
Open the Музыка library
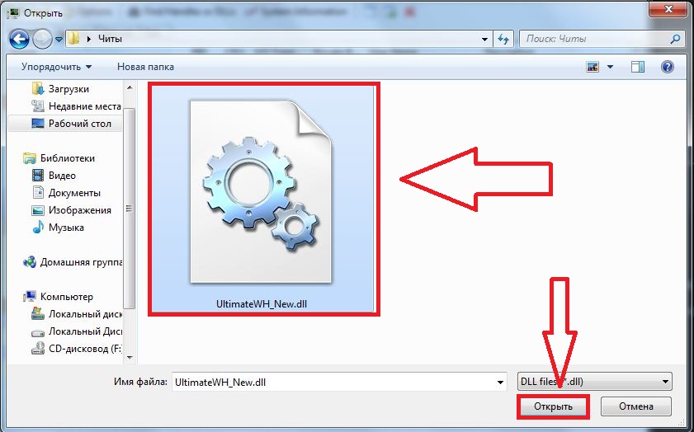coord(66,227)
